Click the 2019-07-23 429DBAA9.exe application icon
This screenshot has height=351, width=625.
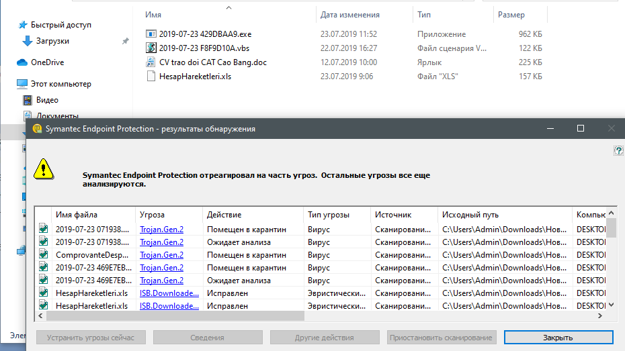point(151,34)
